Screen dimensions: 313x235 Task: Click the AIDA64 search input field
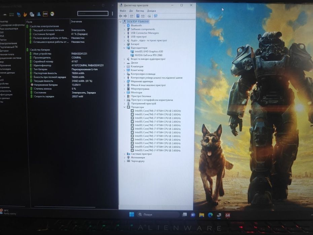tap(93, 13)
